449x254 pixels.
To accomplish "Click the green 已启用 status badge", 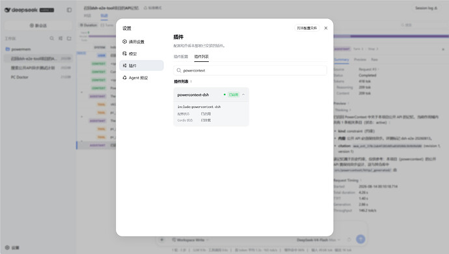I will pyautogui.click(x=234, y=94).
